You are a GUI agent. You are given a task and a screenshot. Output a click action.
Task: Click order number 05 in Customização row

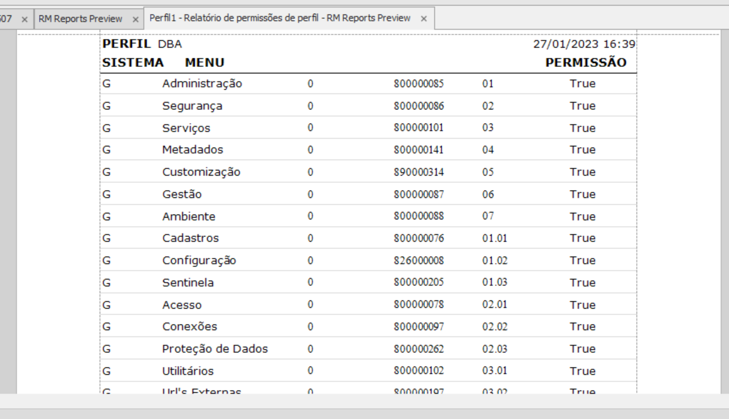coord(488,172)
